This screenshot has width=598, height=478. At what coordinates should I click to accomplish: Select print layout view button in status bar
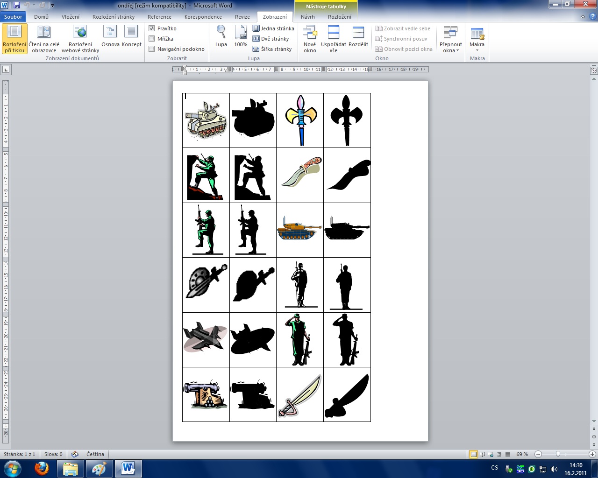pyautogui.click(x=474, y=454)
